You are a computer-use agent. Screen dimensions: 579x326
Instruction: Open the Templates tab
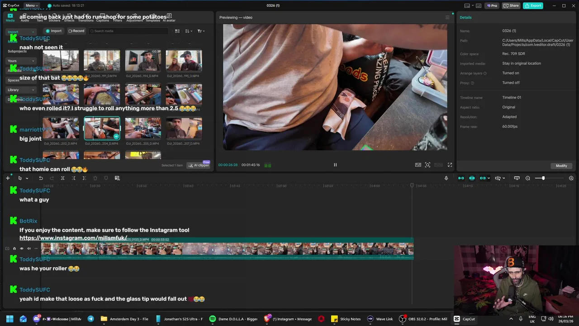[x=152, y=18]
